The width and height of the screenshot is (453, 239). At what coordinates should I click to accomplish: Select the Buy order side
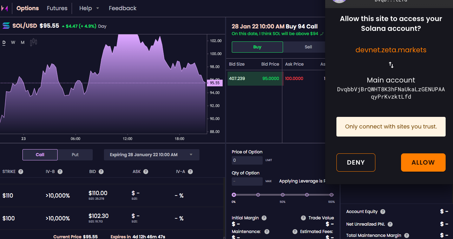pyautogui.click(x=257, y=47)
